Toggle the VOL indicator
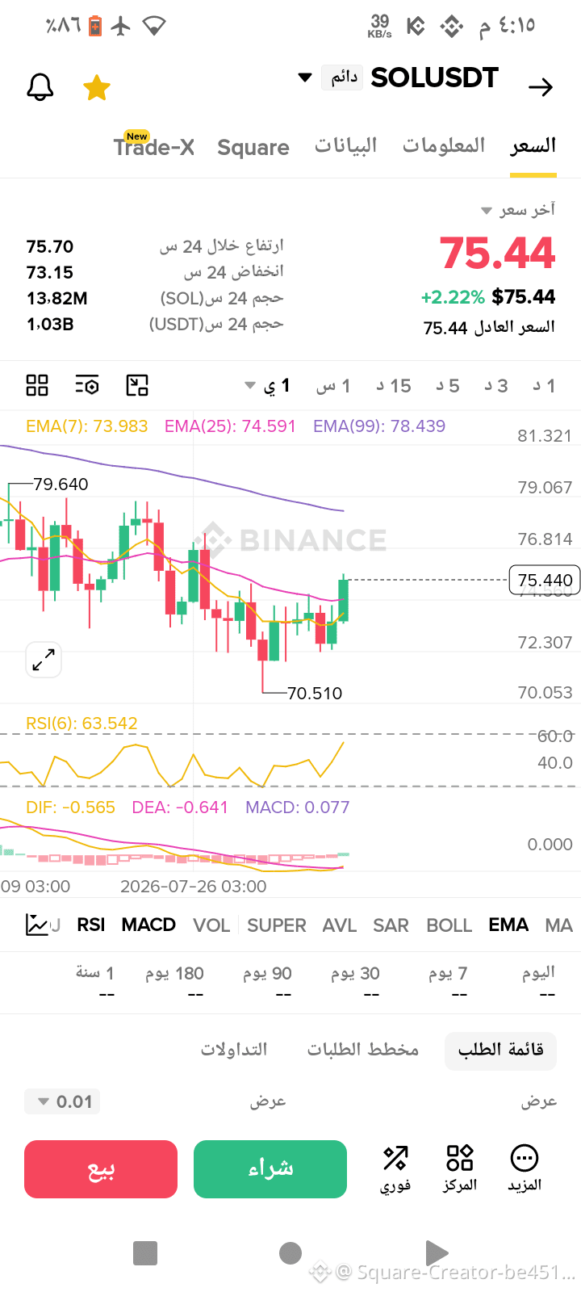 point(211,925)
